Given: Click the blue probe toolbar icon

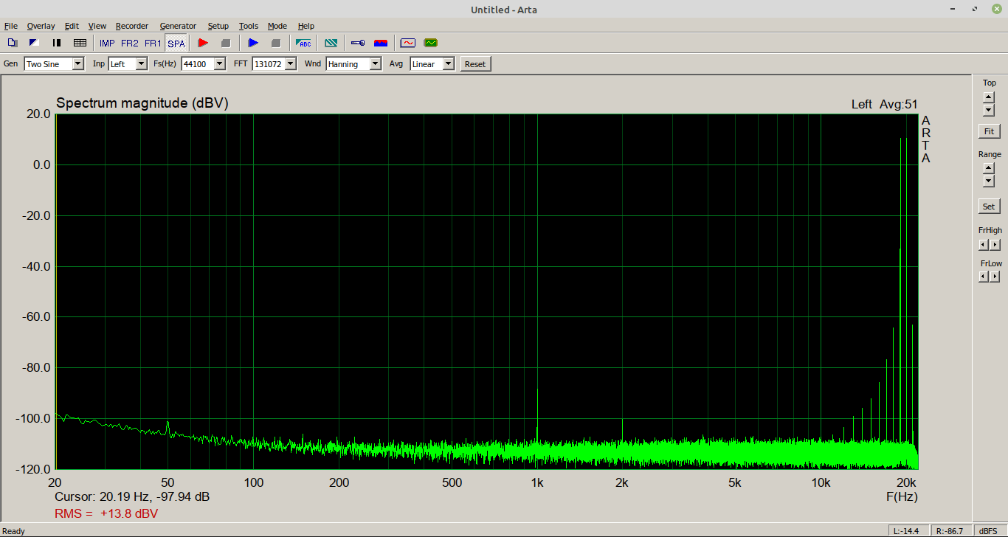Looking at the screenshot, I should tap(358, 43).
